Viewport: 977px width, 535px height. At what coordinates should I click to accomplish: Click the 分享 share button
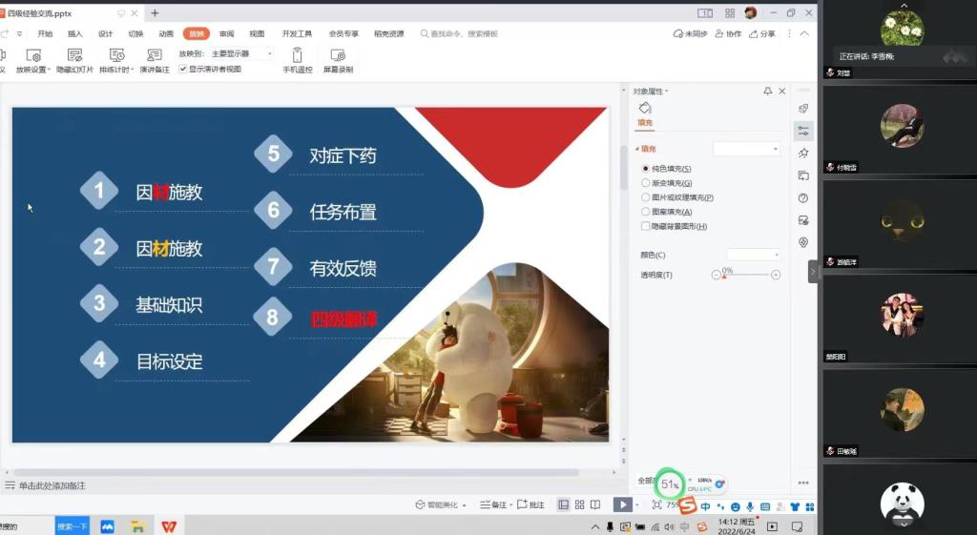point(763,33)
